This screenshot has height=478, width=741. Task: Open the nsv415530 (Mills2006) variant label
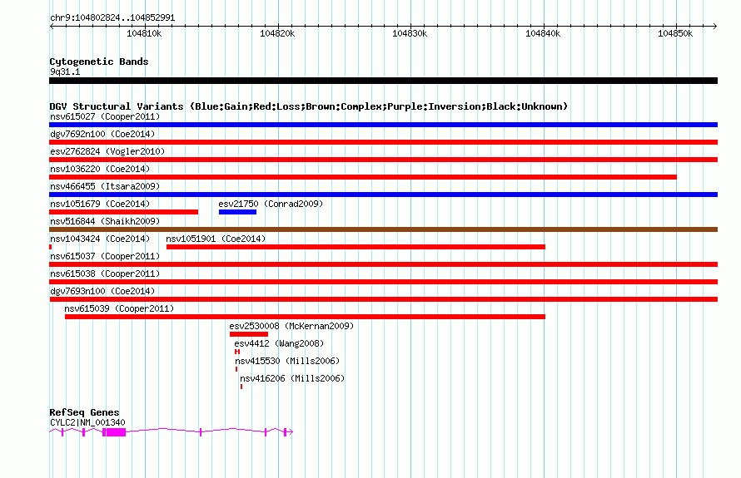tap(287, 361)
